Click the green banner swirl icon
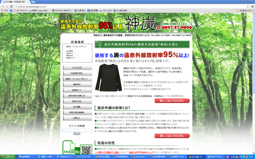Screen dimensions: 255x159 pos(98,44)
